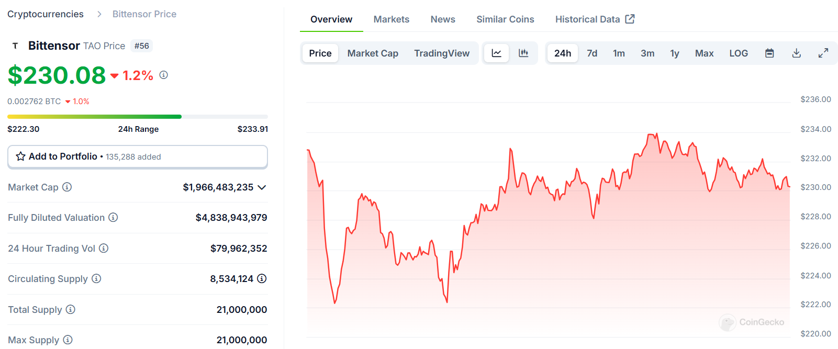838x349 pixels.
Task: Click the Bittensor T logo icon
Action: click(15, 46)
